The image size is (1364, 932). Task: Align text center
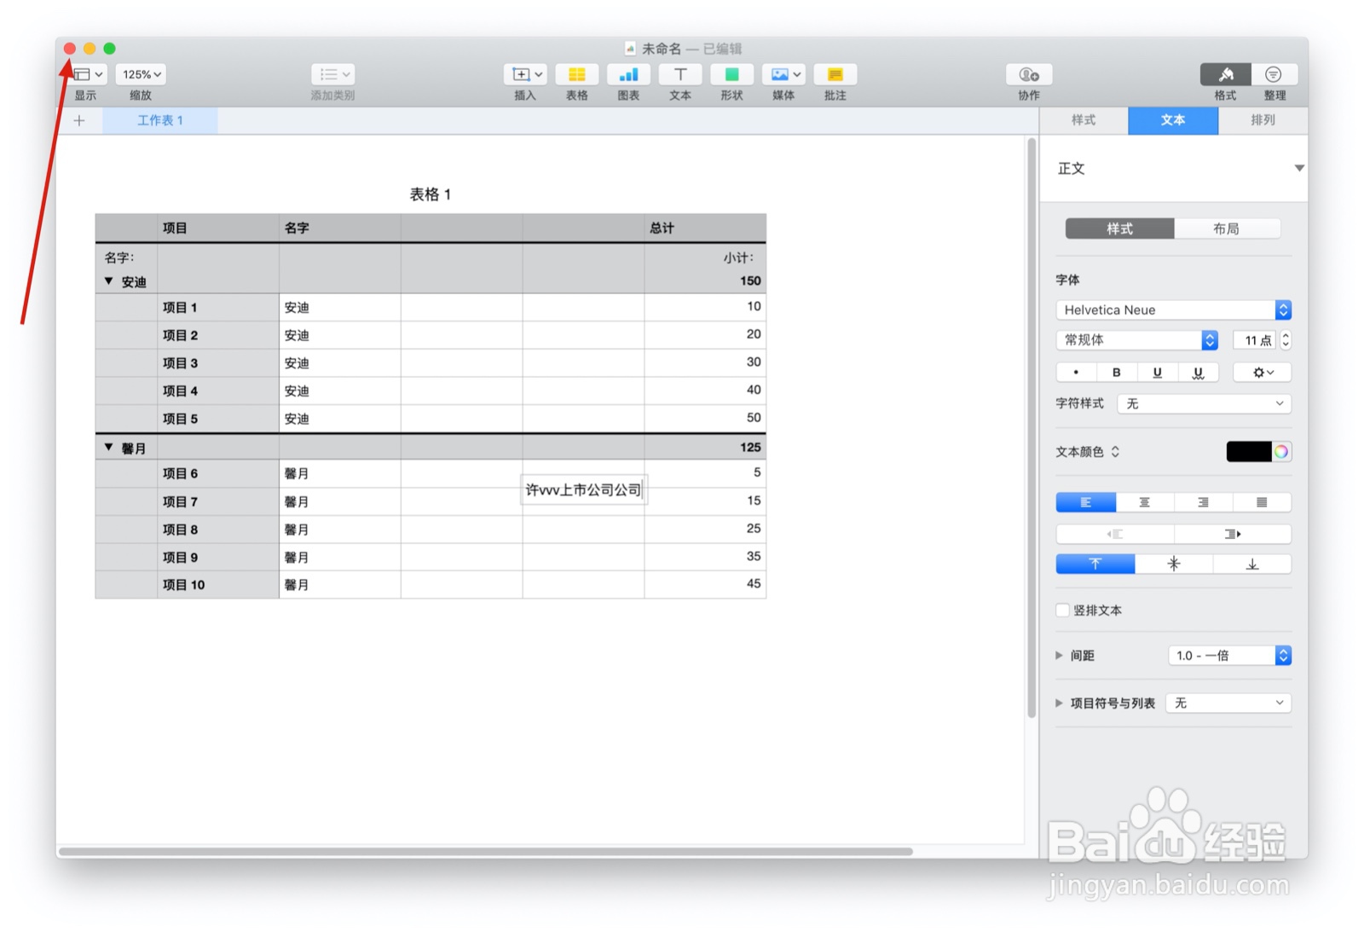(1145, 502)
